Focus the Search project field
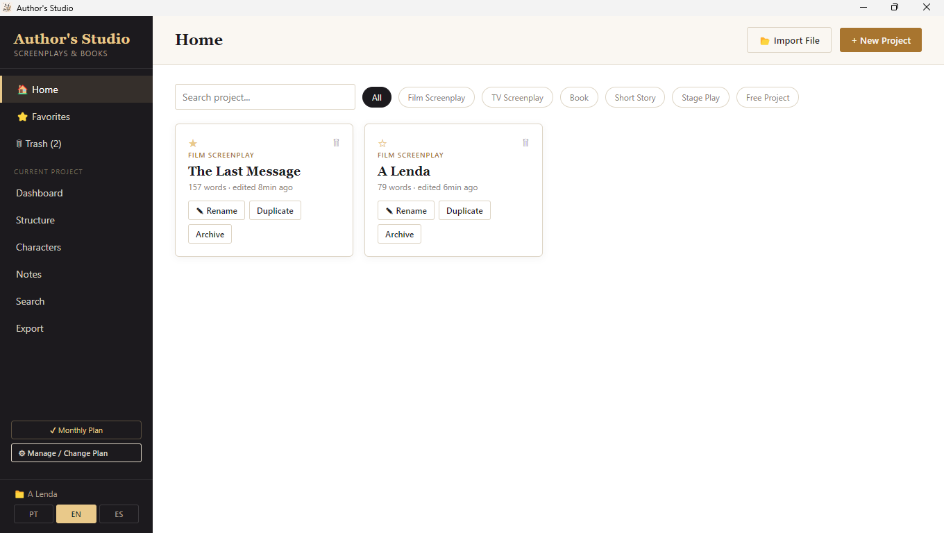The width and height of the screenshot is (944, 533). point(265,97)
